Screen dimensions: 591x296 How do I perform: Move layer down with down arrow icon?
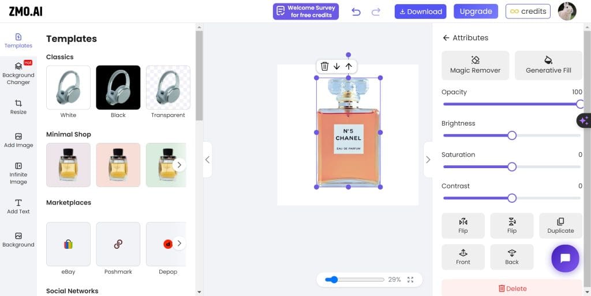point(336,67)
